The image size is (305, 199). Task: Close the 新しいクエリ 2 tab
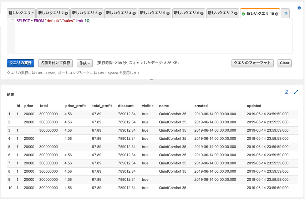66,13
